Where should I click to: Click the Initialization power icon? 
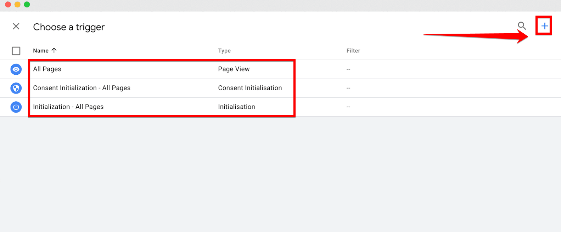pos(16,107)
